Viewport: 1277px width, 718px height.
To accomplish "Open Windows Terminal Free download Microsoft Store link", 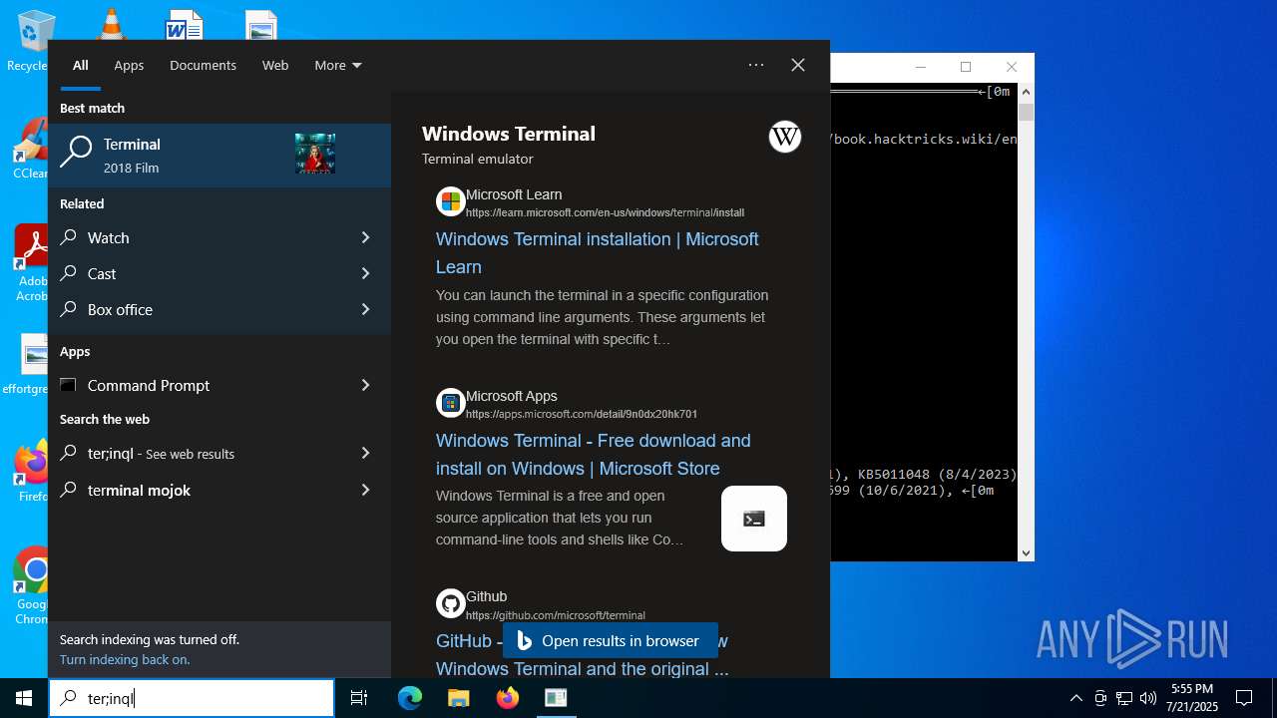I will coord(594,455).
